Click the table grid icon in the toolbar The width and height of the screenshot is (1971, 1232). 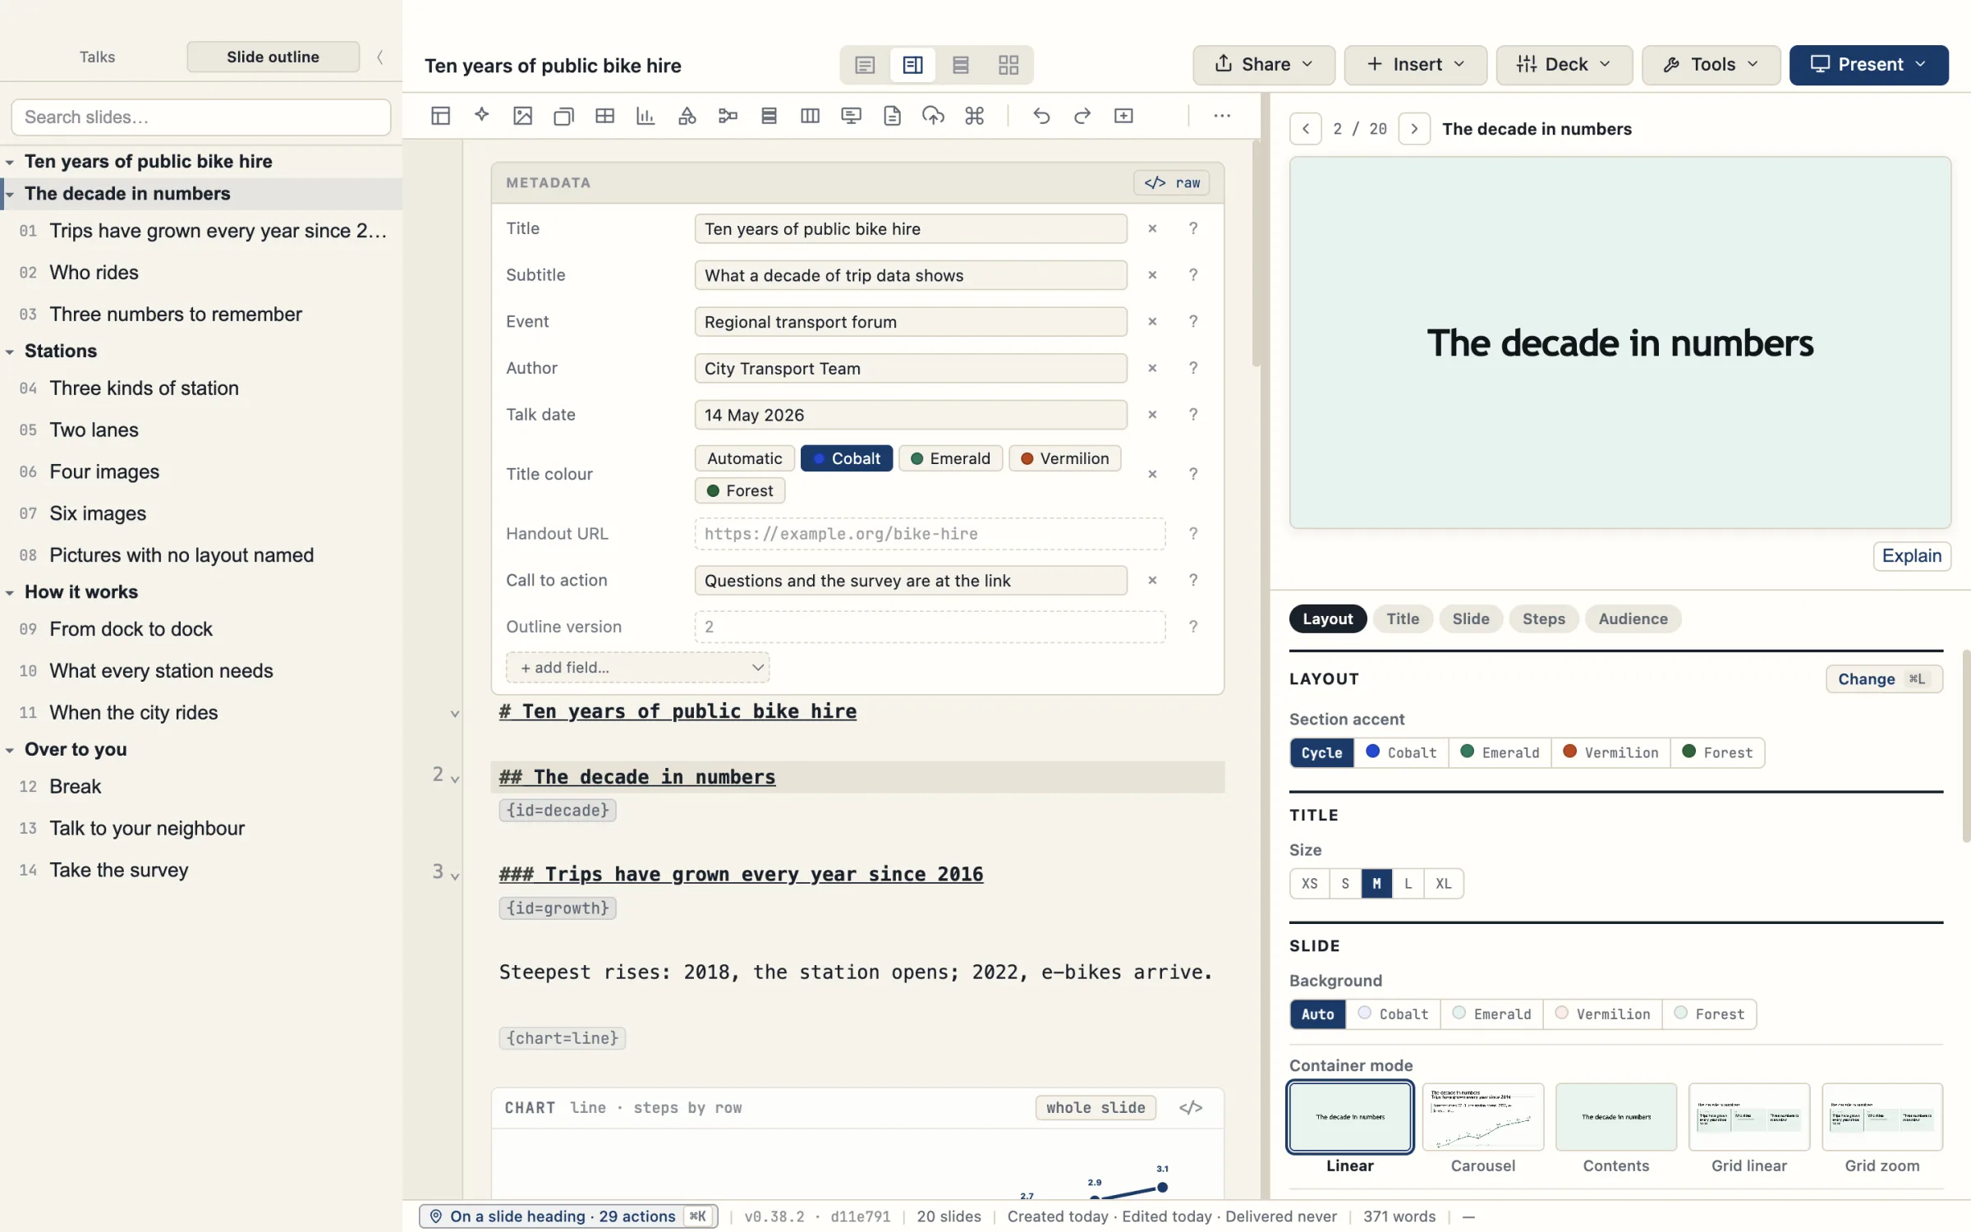(x=604, y=116)
